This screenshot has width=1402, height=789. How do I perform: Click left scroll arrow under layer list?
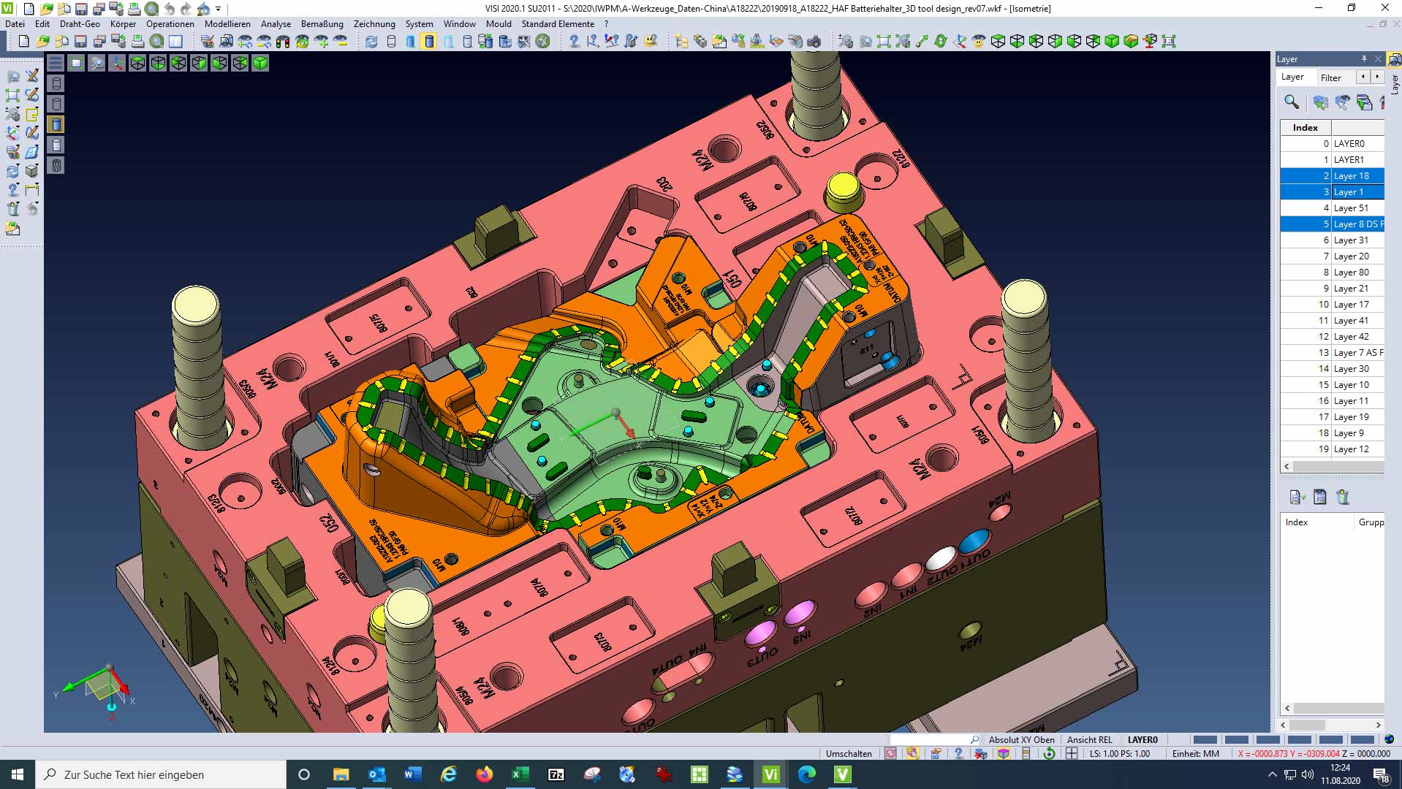tap(1287, 466)
